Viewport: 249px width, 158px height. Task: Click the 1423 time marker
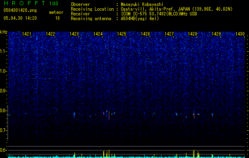(74, 34)
